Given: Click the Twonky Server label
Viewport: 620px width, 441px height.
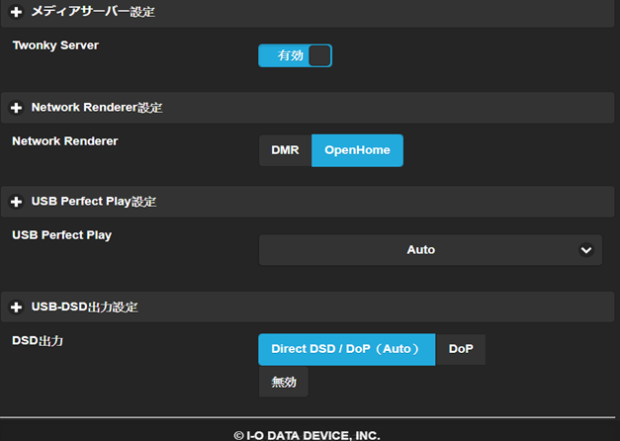Looking at the screenshot, I should click(x=55, y=45).
